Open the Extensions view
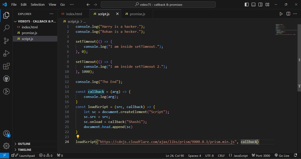The width and height of the screenshot is (301, 159). 6,66
